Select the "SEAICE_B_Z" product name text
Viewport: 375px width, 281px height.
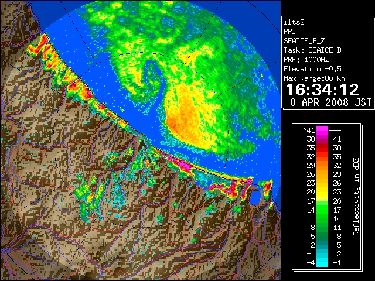coord(304,41)
